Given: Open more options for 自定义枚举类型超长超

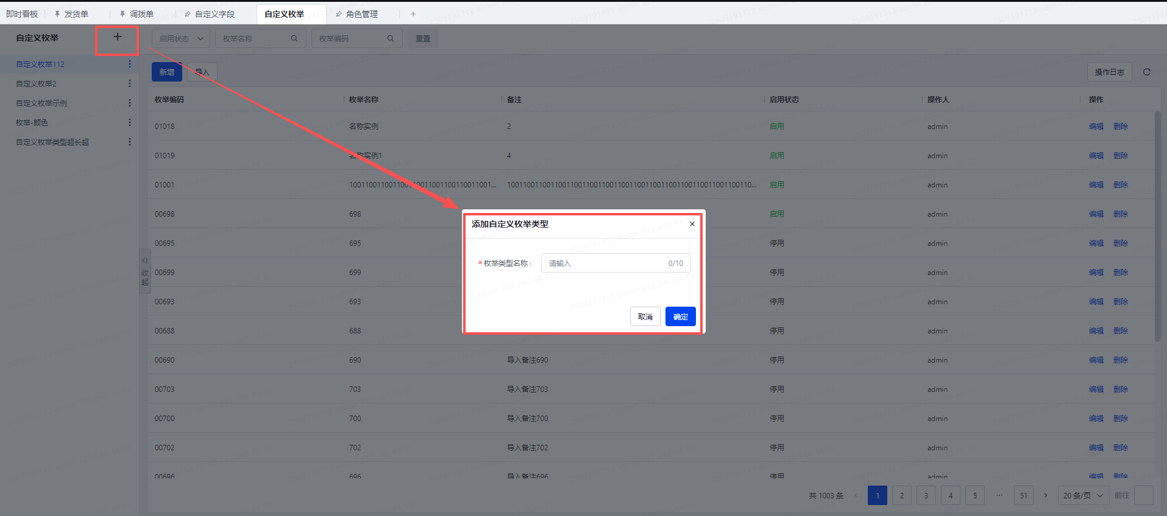Looking at the screenshot, I should click(130, 142).
